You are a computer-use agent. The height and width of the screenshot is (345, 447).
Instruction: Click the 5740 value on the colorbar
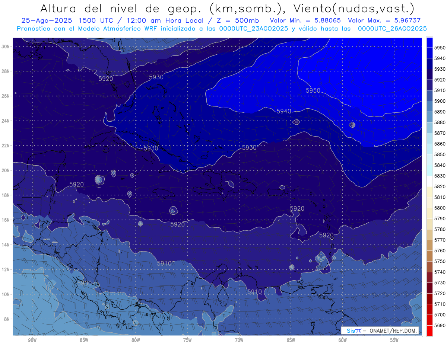click(x=440, y=272)
